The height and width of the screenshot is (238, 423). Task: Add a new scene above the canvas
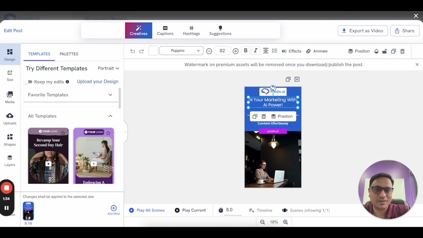pyautogui.click(x=297, y=79)
